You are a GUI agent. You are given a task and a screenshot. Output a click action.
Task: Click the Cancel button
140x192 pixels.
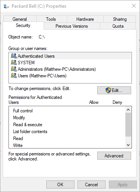point(91,185)
